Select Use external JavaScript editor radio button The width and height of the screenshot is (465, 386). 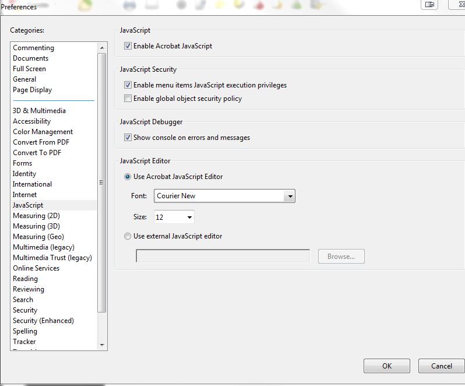click(x=128, y=236)
